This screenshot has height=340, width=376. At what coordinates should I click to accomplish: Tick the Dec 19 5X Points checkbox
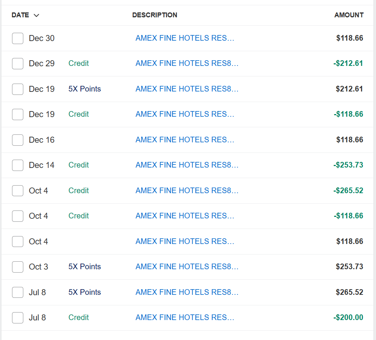(x=18, y=89)
